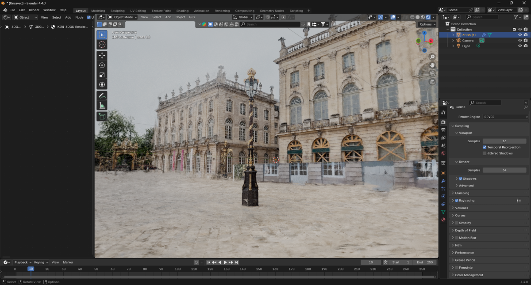Hide the Camera object in viewport
The width and height of the screenshot is (531, 285).
tap(520, 40)
